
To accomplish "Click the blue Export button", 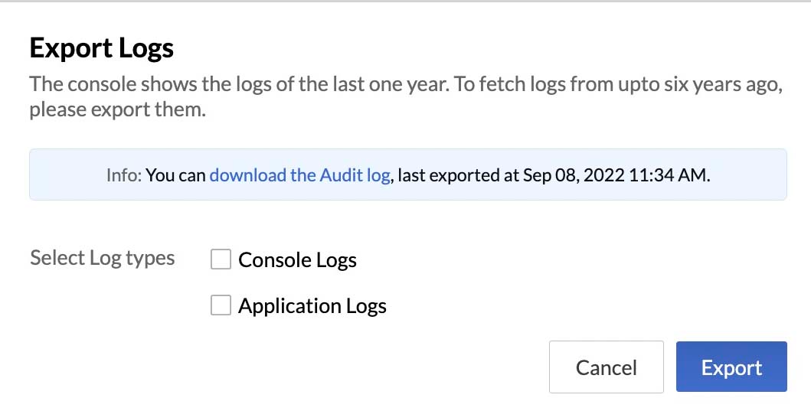I will 731,367.
